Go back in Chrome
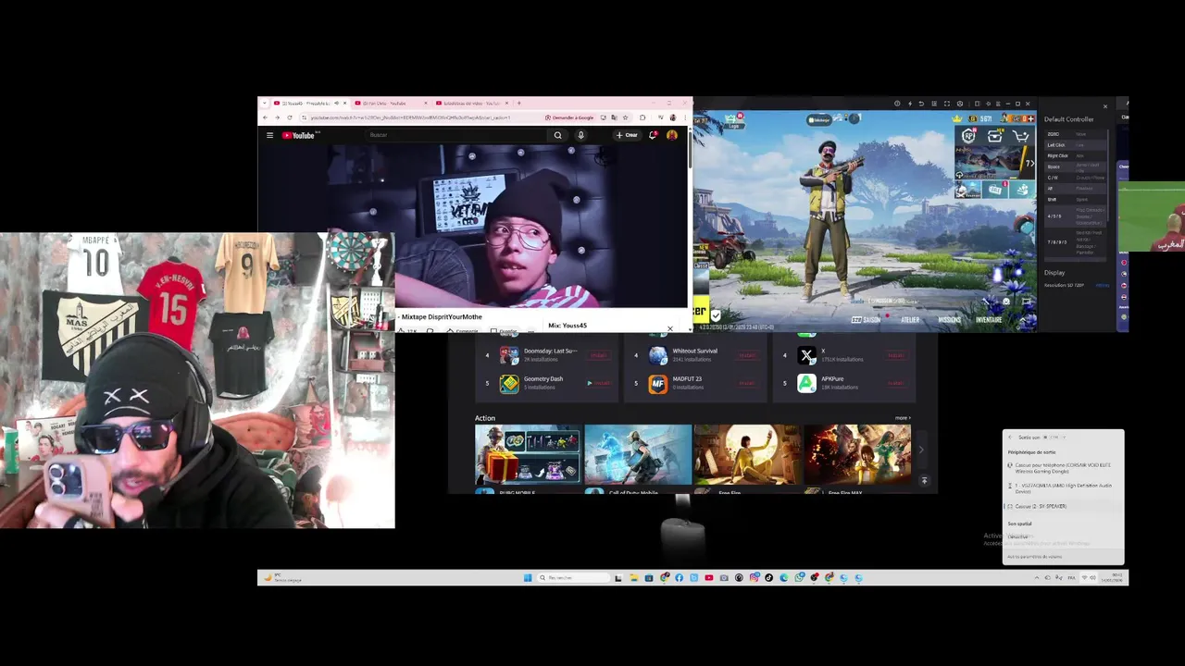 pos(266,117)
